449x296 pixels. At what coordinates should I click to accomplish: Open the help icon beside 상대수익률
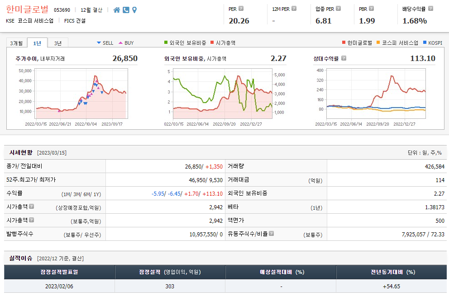click(x=344, y=58)
